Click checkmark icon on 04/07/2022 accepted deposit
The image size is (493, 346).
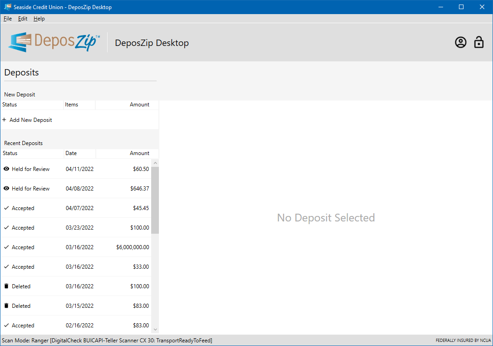pos(6,208)
